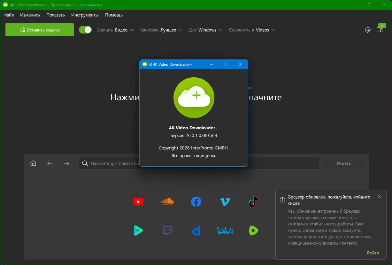Click the green Вставить ссылку button

(40, 30)
